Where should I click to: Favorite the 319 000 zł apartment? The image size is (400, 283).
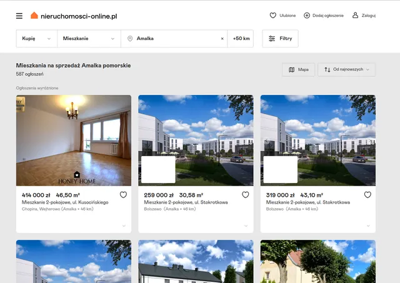tap(367, 195)
